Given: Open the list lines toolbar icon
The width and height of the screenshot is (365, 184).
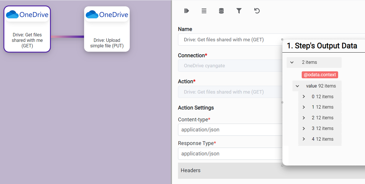Looking at the screenshot, I should click(x=204, y=11).
